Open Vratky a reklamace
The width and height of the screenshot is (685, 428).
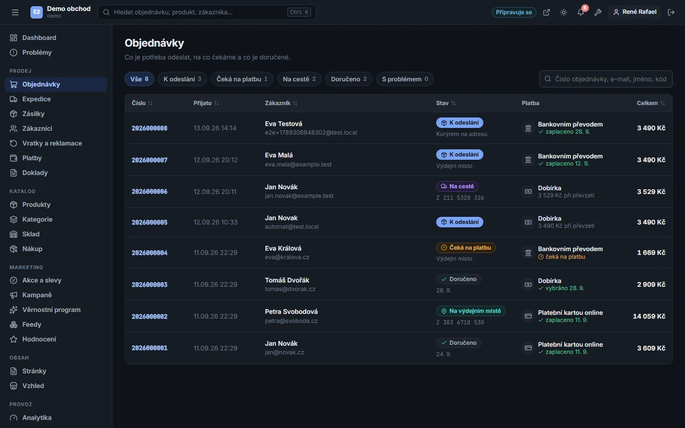[56, 143]
